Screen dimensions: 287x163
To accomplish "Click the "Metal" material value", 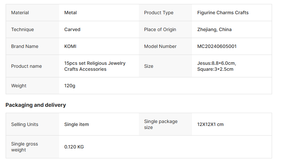I will pyautogui.click(x=70, y=13).
